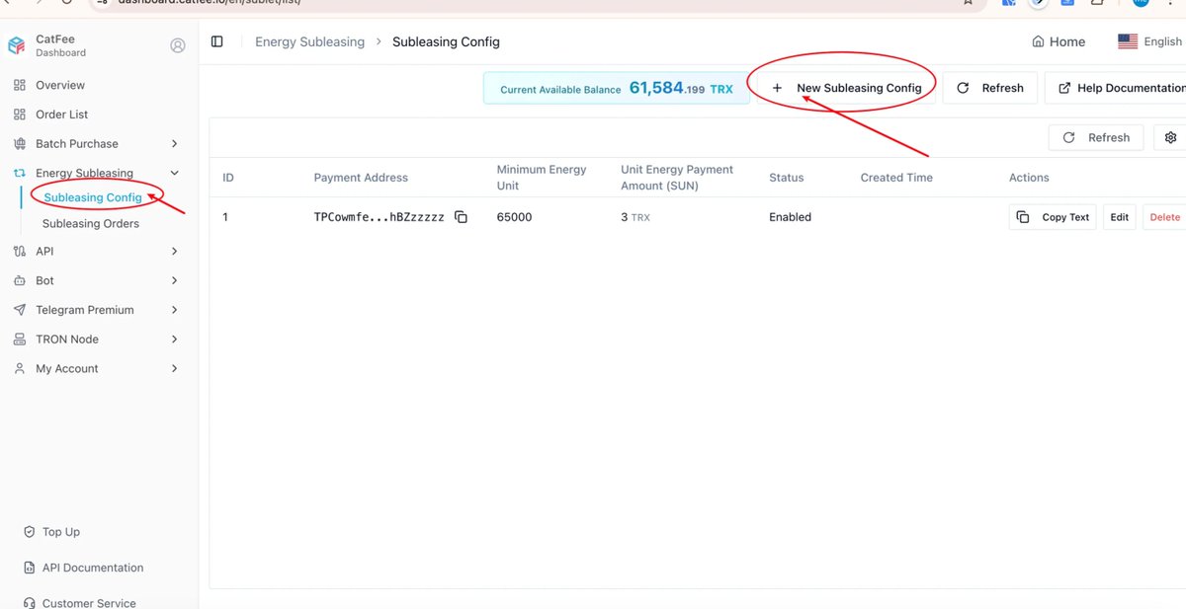1186x609 pixels.
Task: Click Delete for row 1
Action: click(x=1164, y=217)
